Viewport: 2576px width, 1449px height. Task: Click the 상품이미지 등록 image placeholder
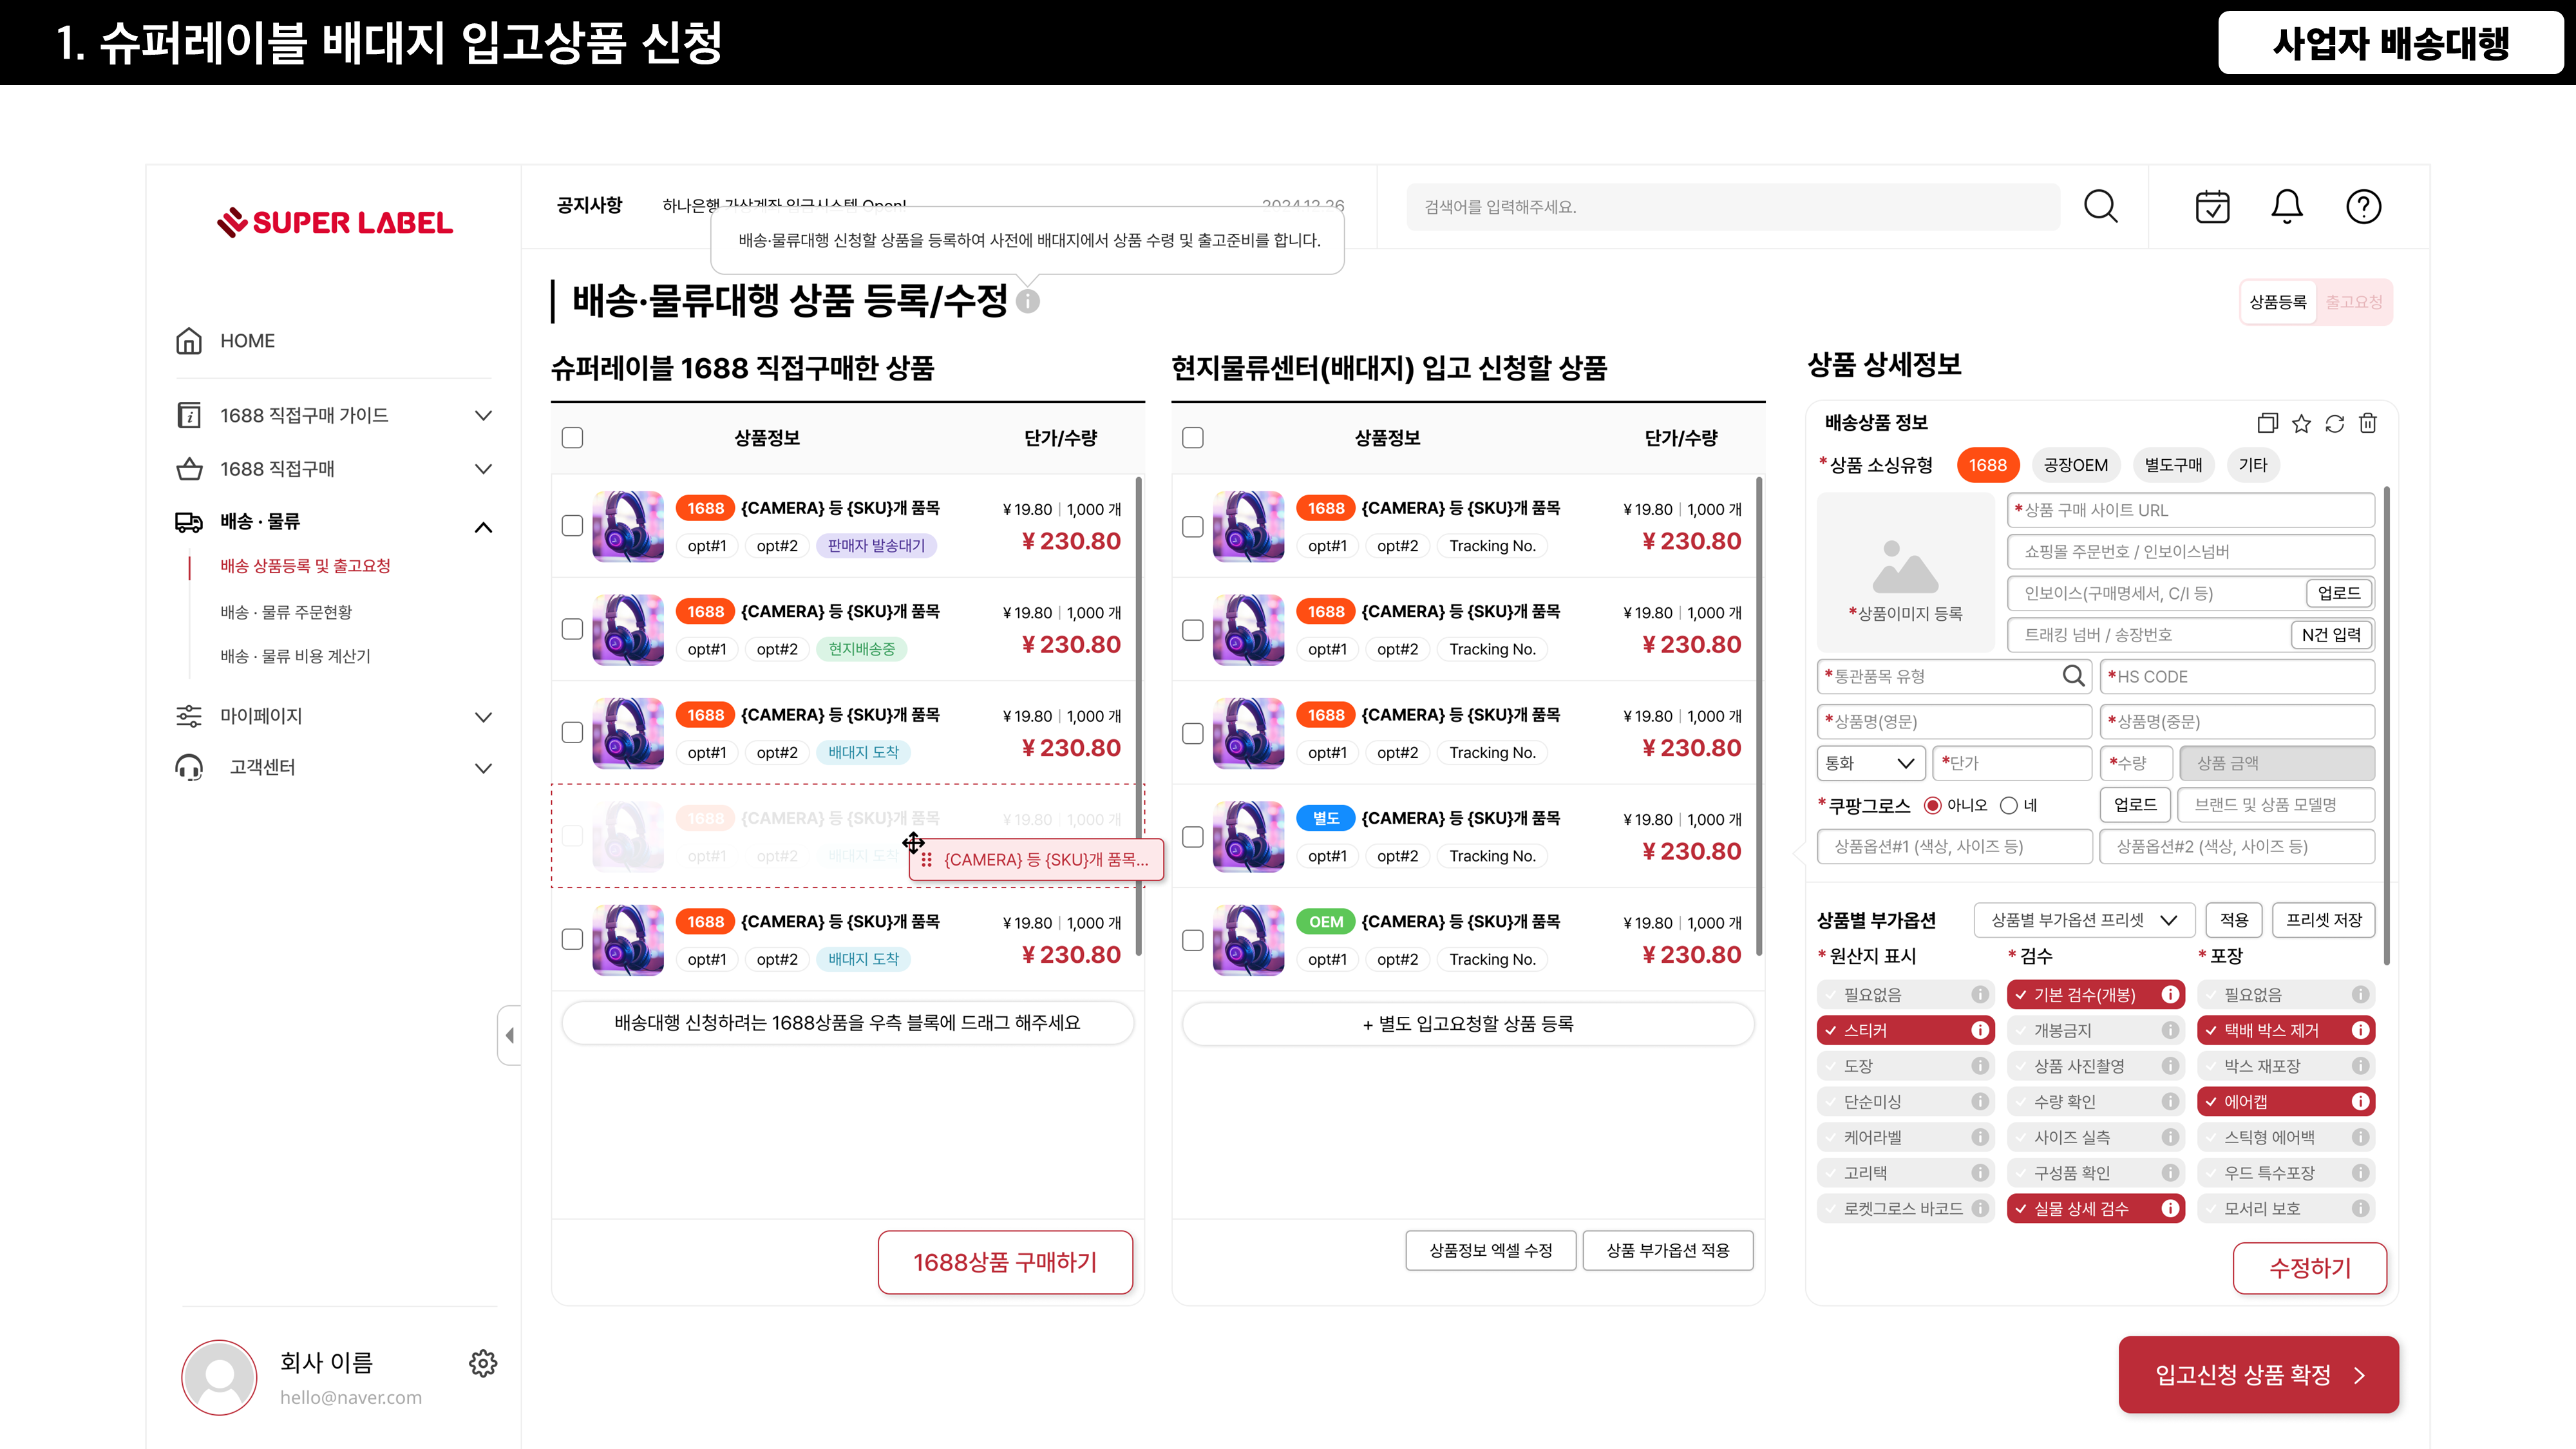(1905, 572)
